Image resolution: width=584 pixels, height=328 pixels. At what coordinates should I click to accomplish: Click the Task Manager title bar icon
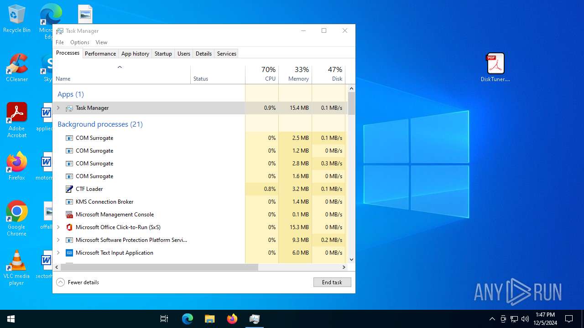coord(60,31)
